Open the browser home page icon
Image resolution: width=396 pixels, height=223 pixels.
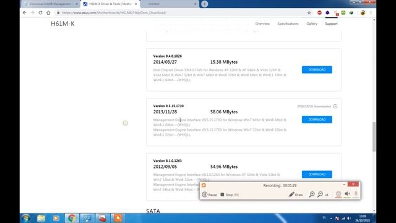click(x=48, y=12)
